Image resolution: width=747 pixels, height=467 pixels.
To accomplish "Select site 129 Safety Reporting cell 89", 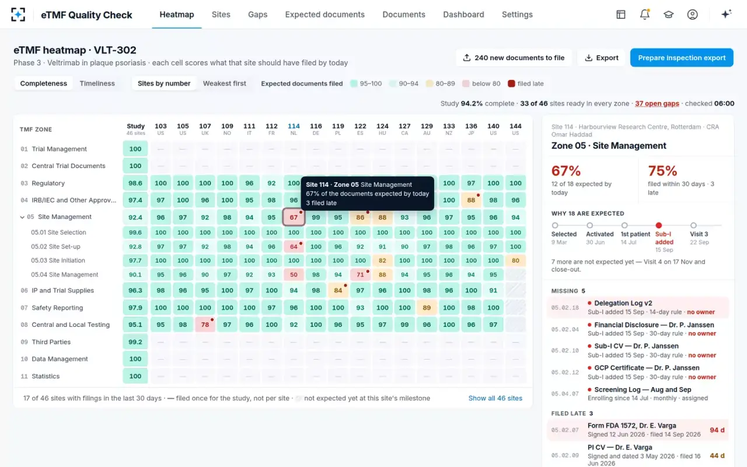I will [x=427, y=308].
